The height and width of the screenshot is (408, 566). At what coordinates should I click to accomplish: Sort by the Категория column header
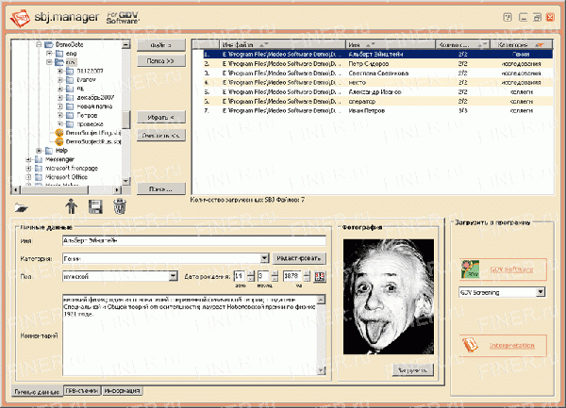point(521,44)
